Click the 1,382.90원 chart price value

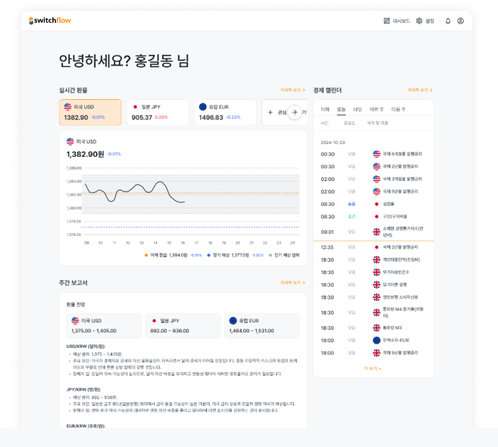coord(85,154)
